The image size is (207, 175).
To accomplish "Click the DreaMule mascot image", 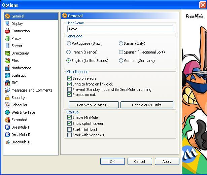I will tap(195, 93).
